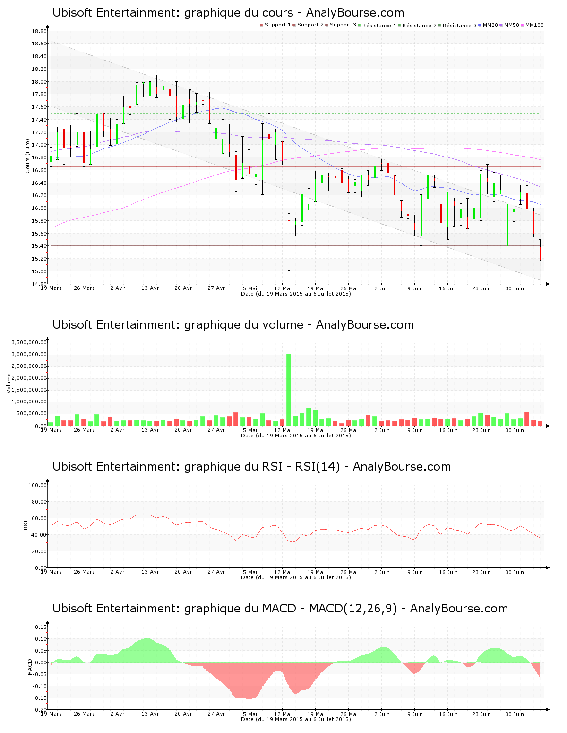The width and height of the screenshot is (567, 733).
Task: Click the 'graphique du MACD' chart title
Action: pos(280,609)
